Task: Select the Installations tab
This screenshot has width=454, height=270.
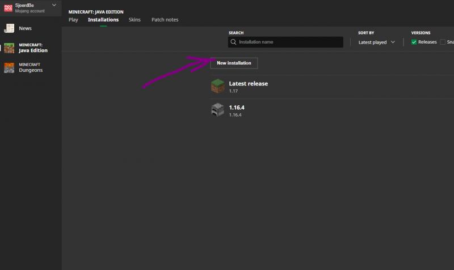Action: pos(103,20)
